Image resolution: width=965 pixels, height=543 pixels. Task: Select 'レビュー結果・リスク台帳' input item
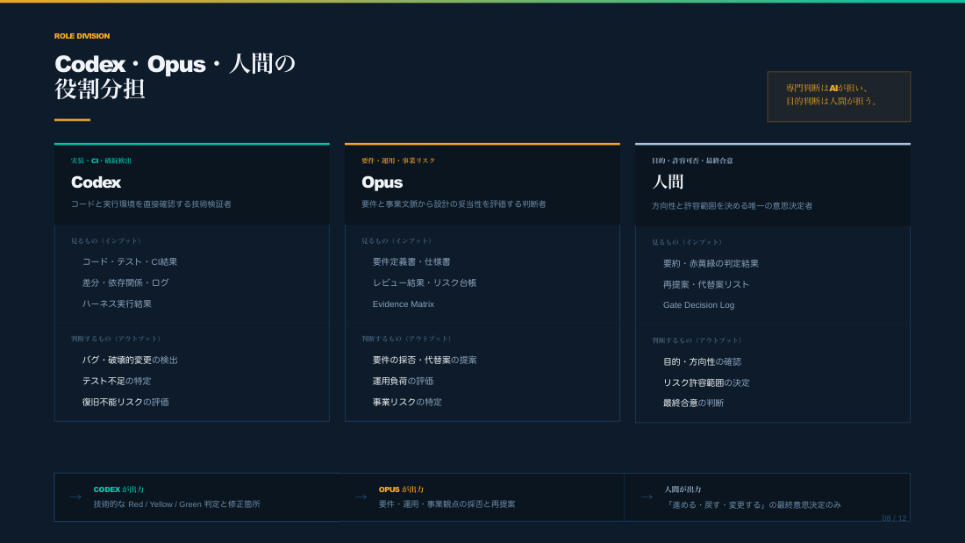tap(424, 282)
